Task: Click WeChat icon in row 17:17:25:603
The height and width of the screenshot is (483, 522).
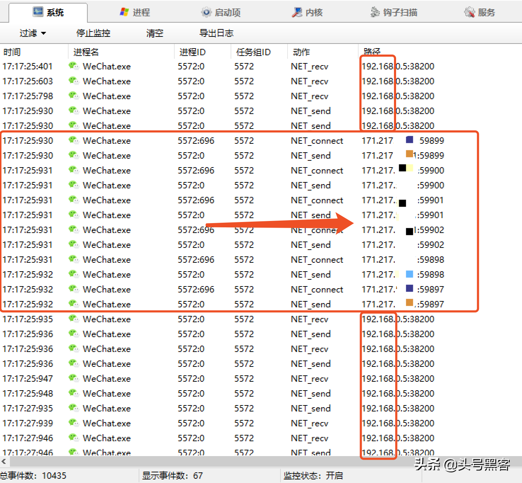Action: pyautogui.click(x=74, y=81)
